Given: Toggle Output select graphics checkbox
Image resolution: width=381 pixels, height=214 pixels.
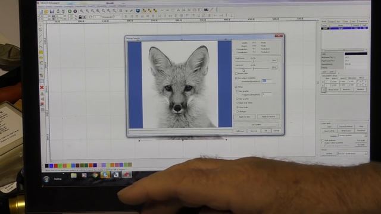Looking at the screenshot, I should click(x=323, y=143).
